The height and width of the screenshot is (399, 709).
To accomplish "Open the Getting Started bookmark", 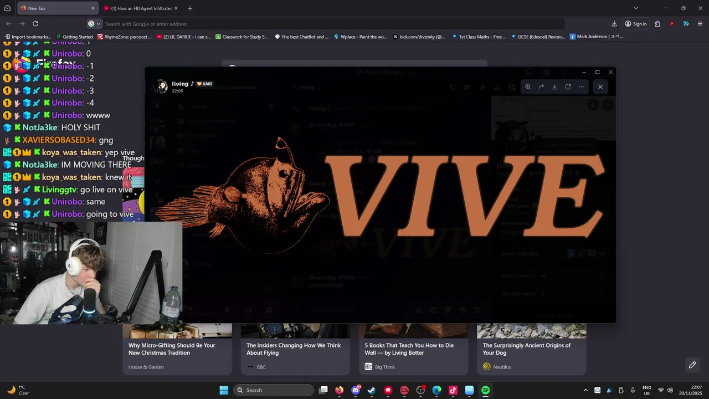I will click(74, 37).
